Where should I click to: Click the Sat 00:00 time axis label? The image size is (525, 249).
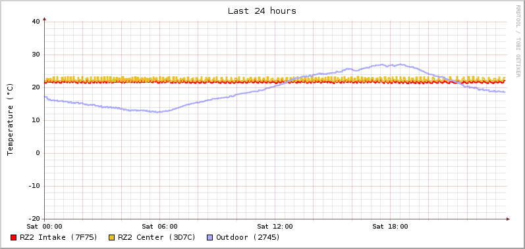click(45, 227)
